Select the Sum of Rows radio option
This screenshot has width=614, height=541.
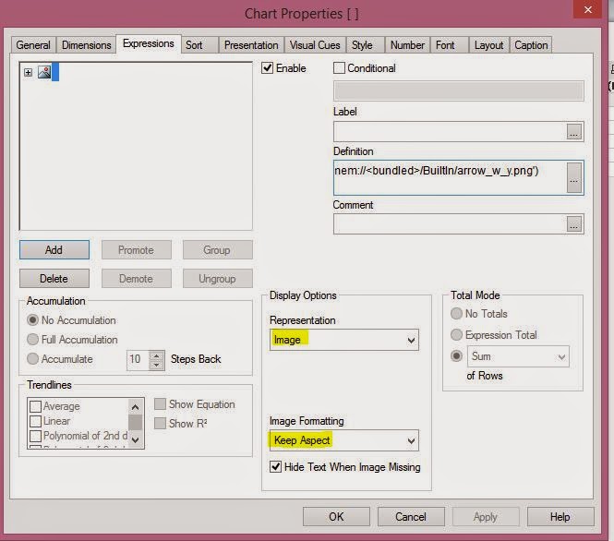[x=456, y=356]
